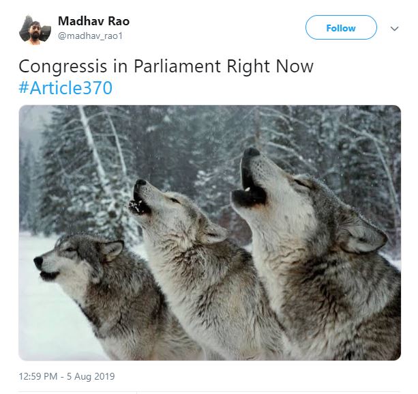The height and width of the screenshot is (394, 418).
Task: Open the @madhav_rao1 handle link
Action: point(90,36)
